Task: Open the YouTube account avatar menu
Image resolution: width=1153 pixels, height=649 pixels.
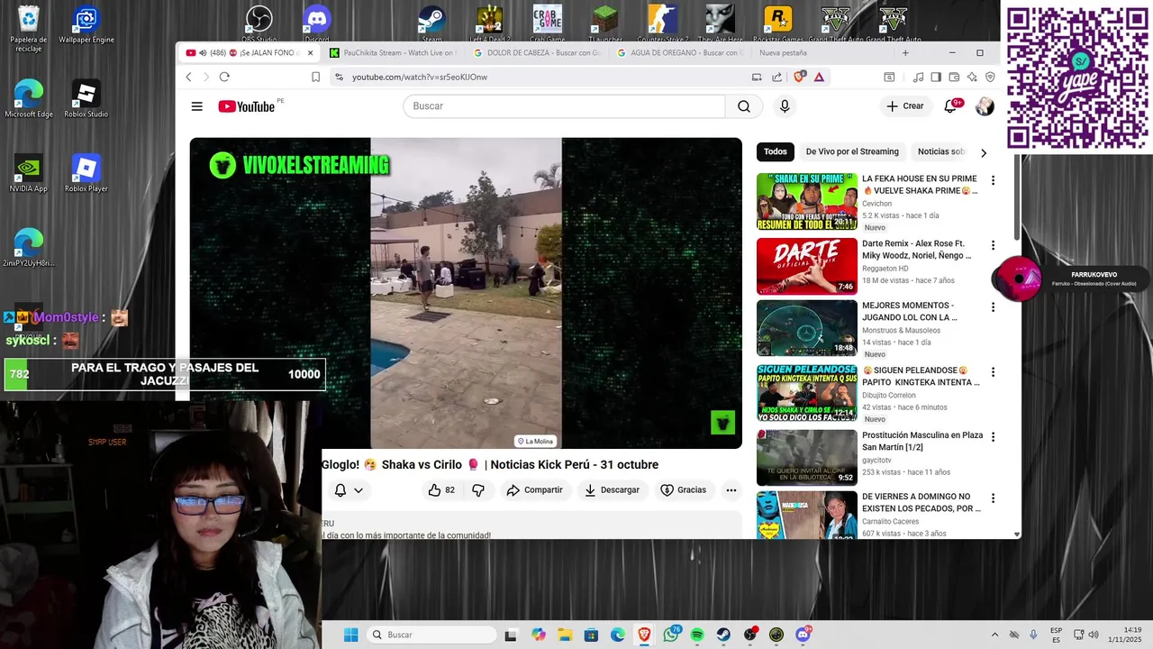Action: (985, 106)
